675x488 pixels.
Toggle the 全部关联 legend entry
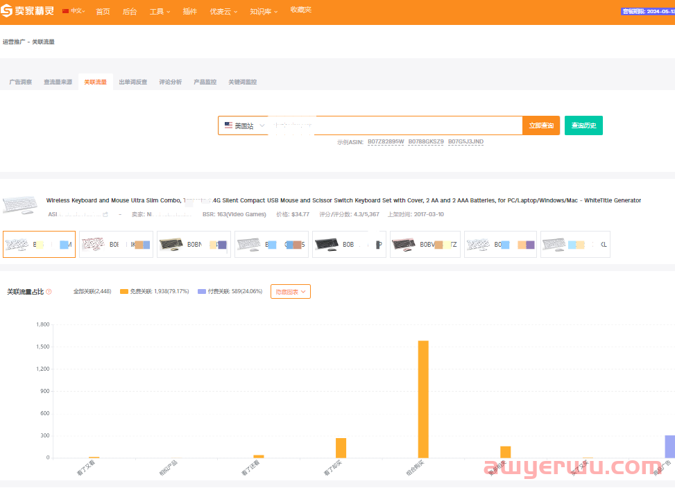[x=92, y=292]
